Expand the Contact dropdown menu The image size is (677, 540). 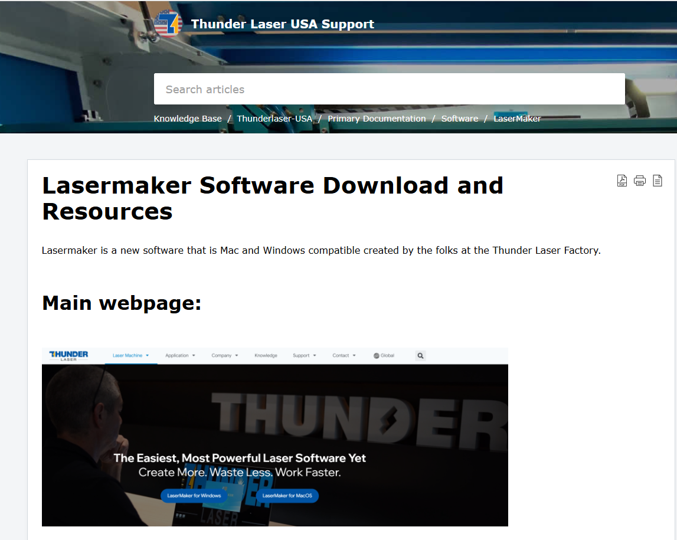pyautogui.click(x=344, y=356)
